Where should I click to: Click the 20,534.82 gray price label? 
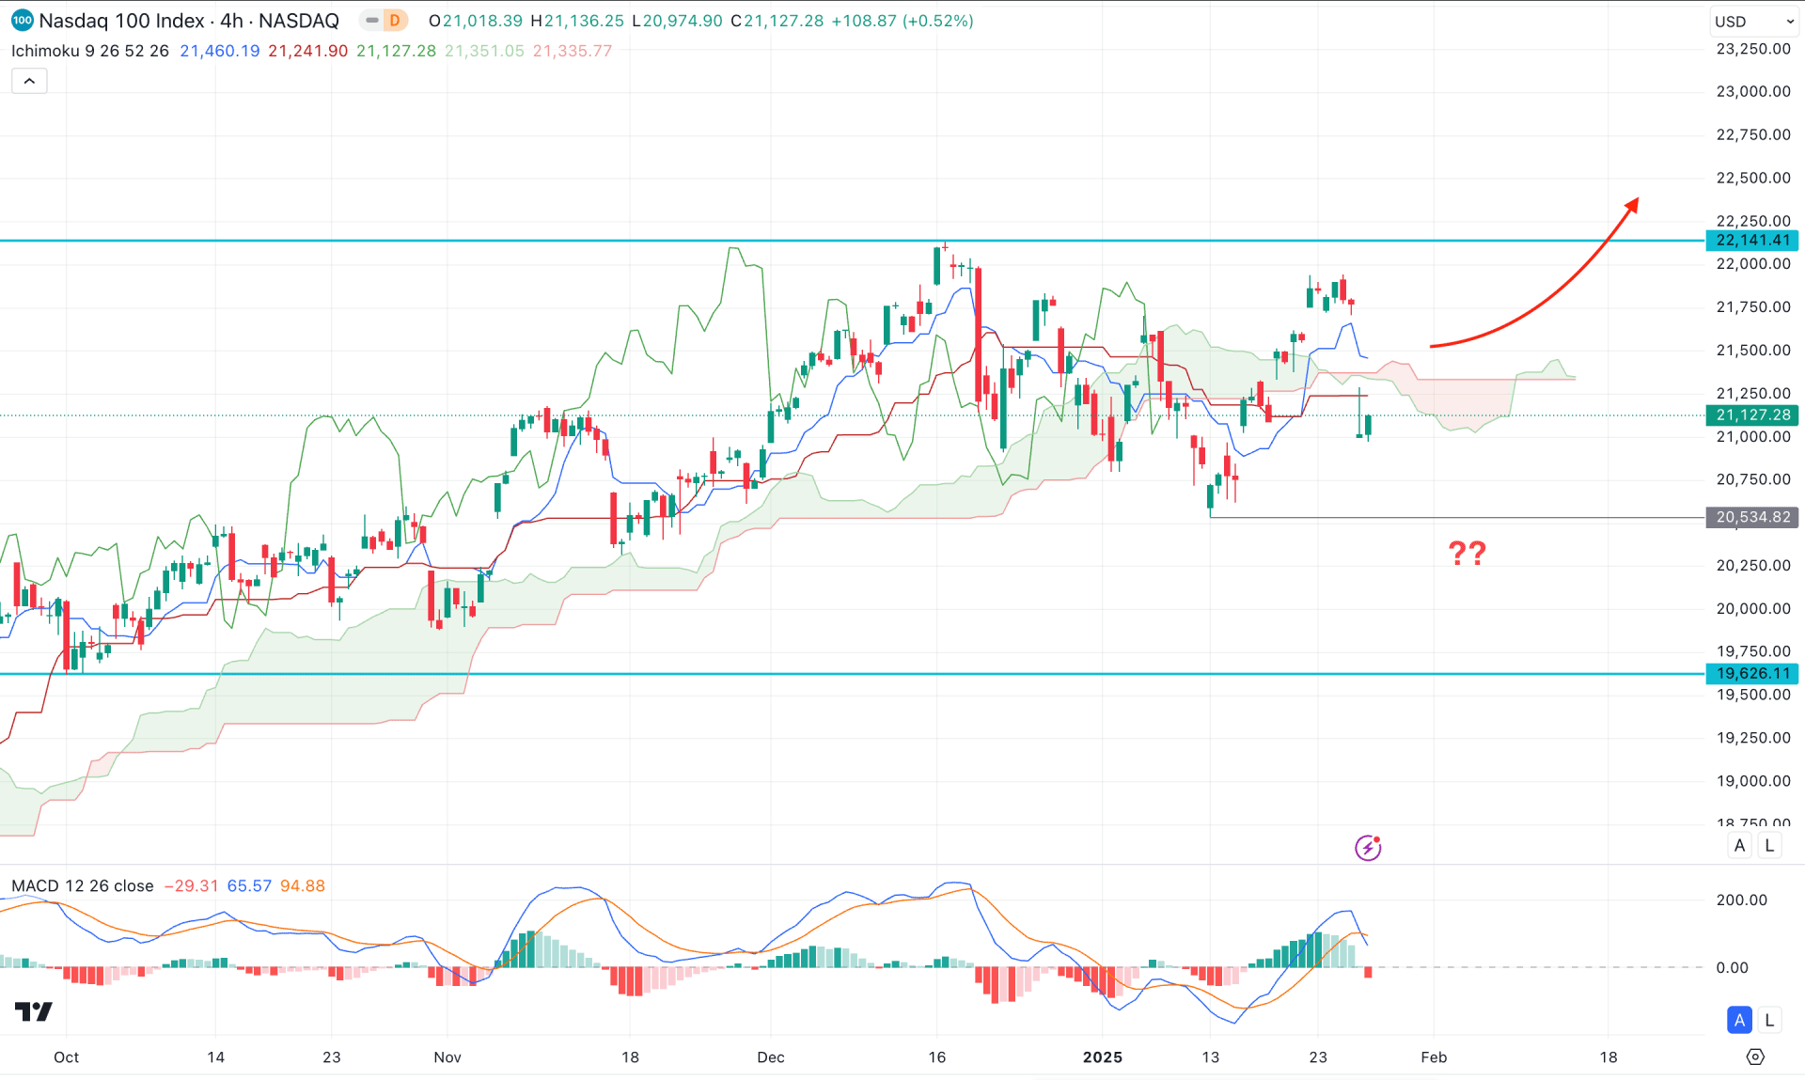tap(1752, 517)
